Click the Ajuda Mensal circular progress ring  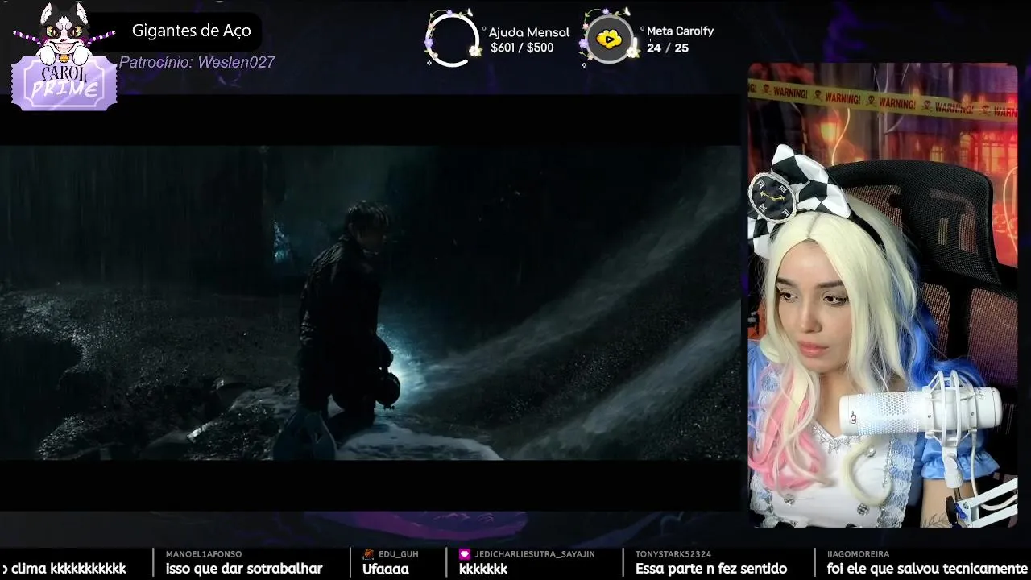452,39
